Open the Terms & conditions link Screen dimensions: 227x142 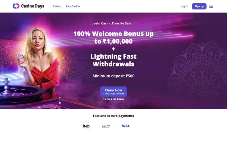click(x=113, y=99)
